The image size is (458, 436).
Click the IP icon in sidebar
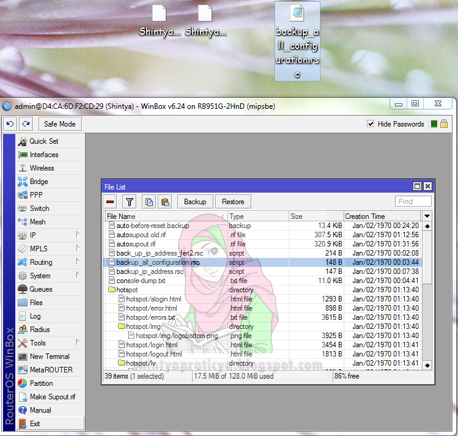point(23,235)
